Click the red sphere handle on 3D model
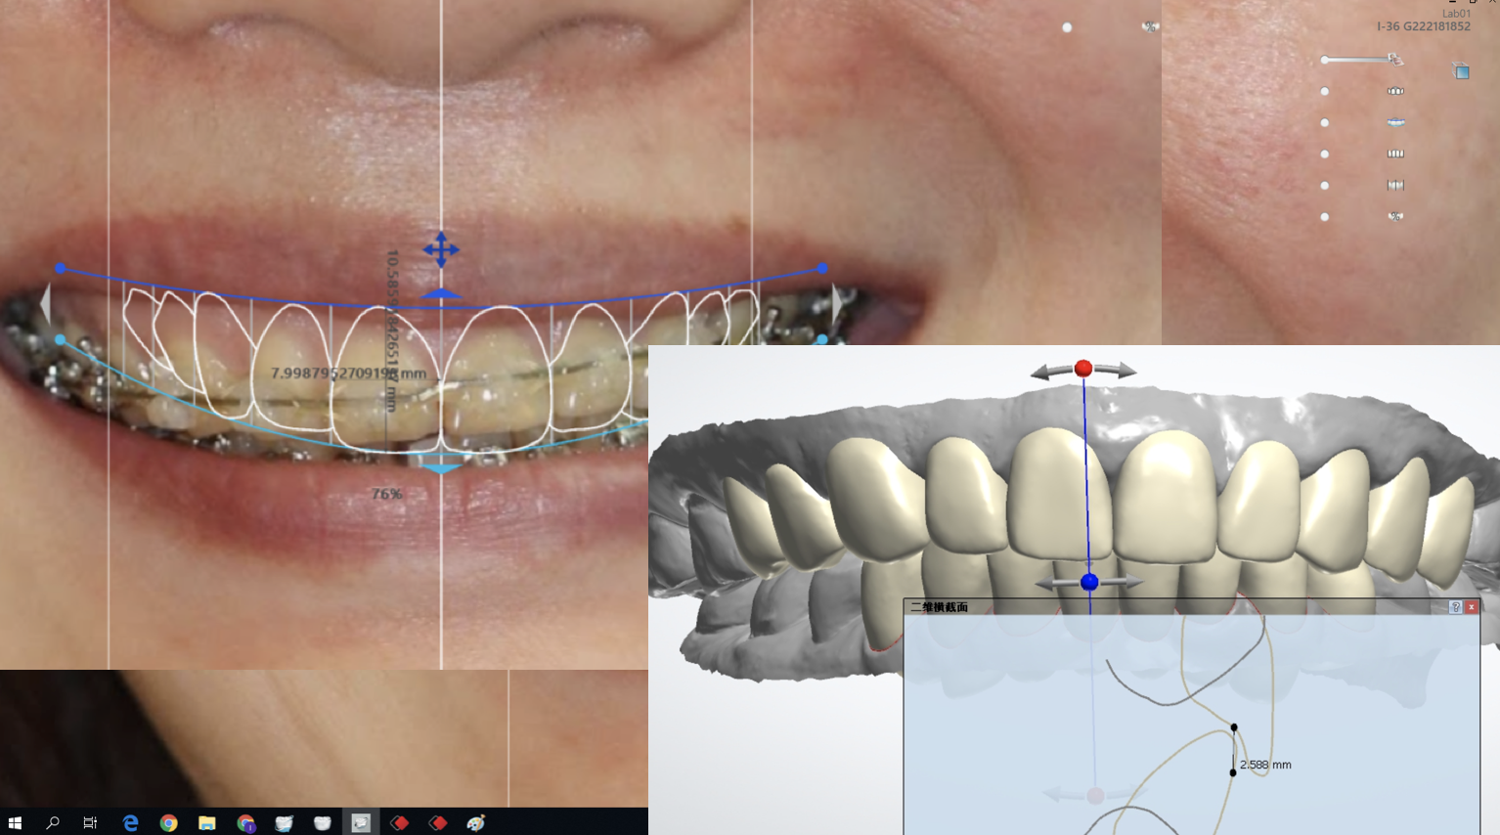This screenshot has width=1500, height=835. (1082, 369)
